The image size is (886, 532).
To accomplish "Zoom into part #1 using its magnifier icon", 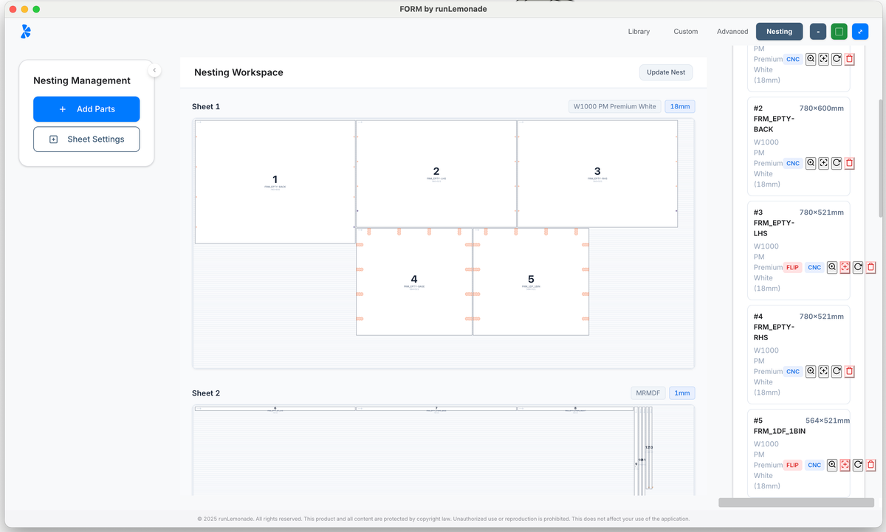I will [x=811, y=59].
